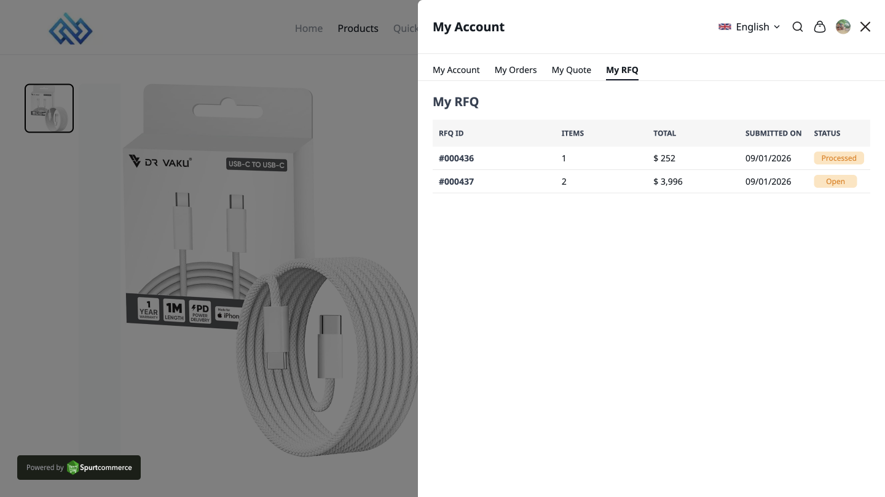Open the shopping bag cart icon
885x497 pixels.
(x=819, y=27)
